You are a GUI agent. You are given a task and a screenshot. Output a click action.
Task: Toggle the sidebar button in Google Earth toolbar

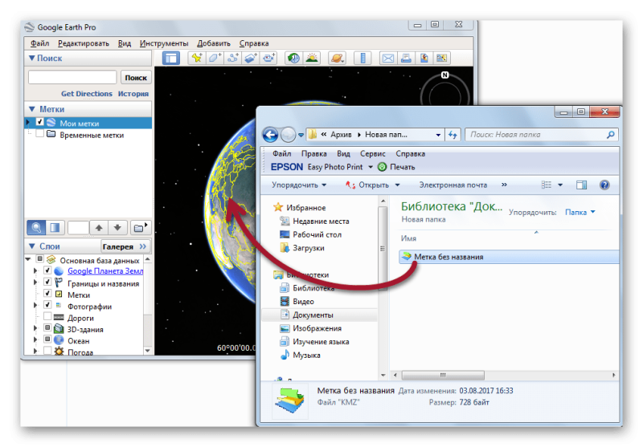(171, 58)
